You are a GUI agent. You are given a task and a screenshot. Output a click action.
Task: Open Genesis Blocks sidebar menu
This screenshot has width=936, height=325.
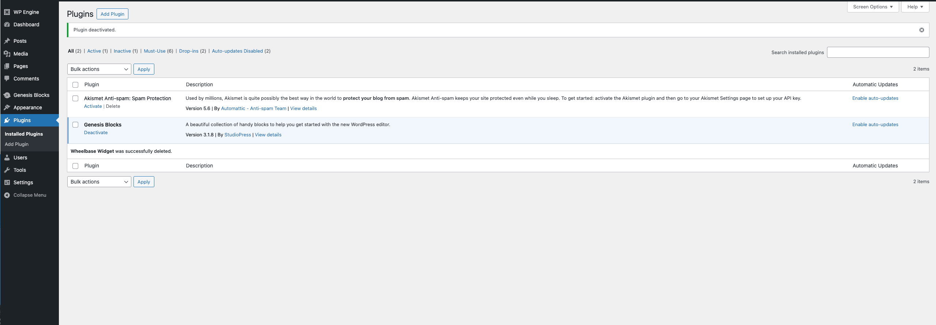point(29,95)
